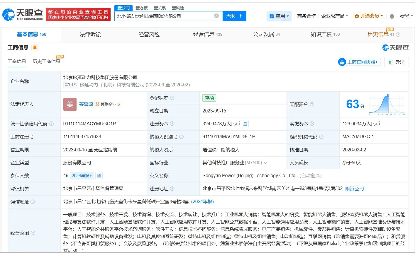Click inside the company name search field
415x253 pixels.
(164, 16)
